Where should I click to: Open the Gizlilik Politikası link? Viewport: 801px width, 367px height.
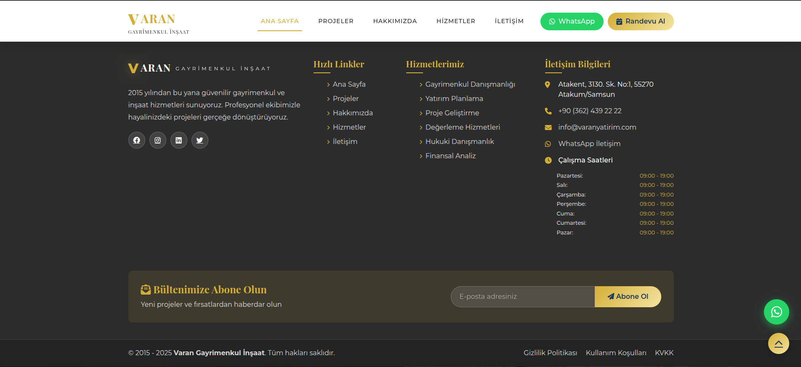pyautogui.click(x=550, y=353)
